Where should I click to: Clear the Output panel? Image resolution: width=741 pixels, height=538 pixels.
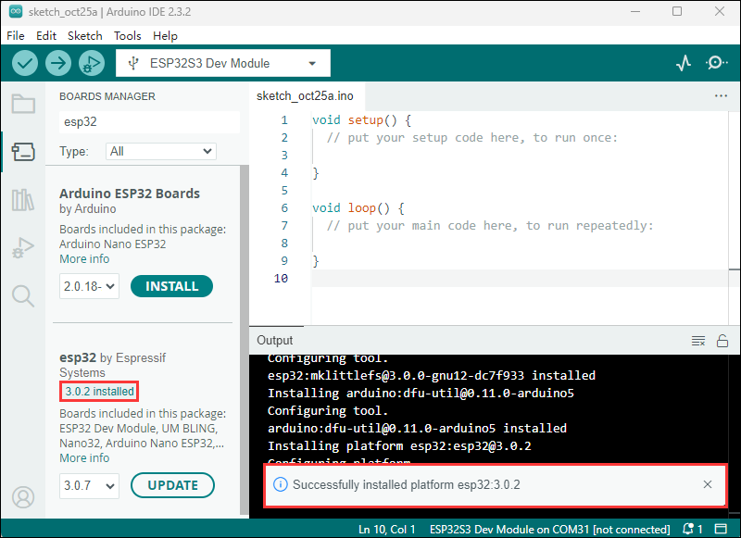698,341
